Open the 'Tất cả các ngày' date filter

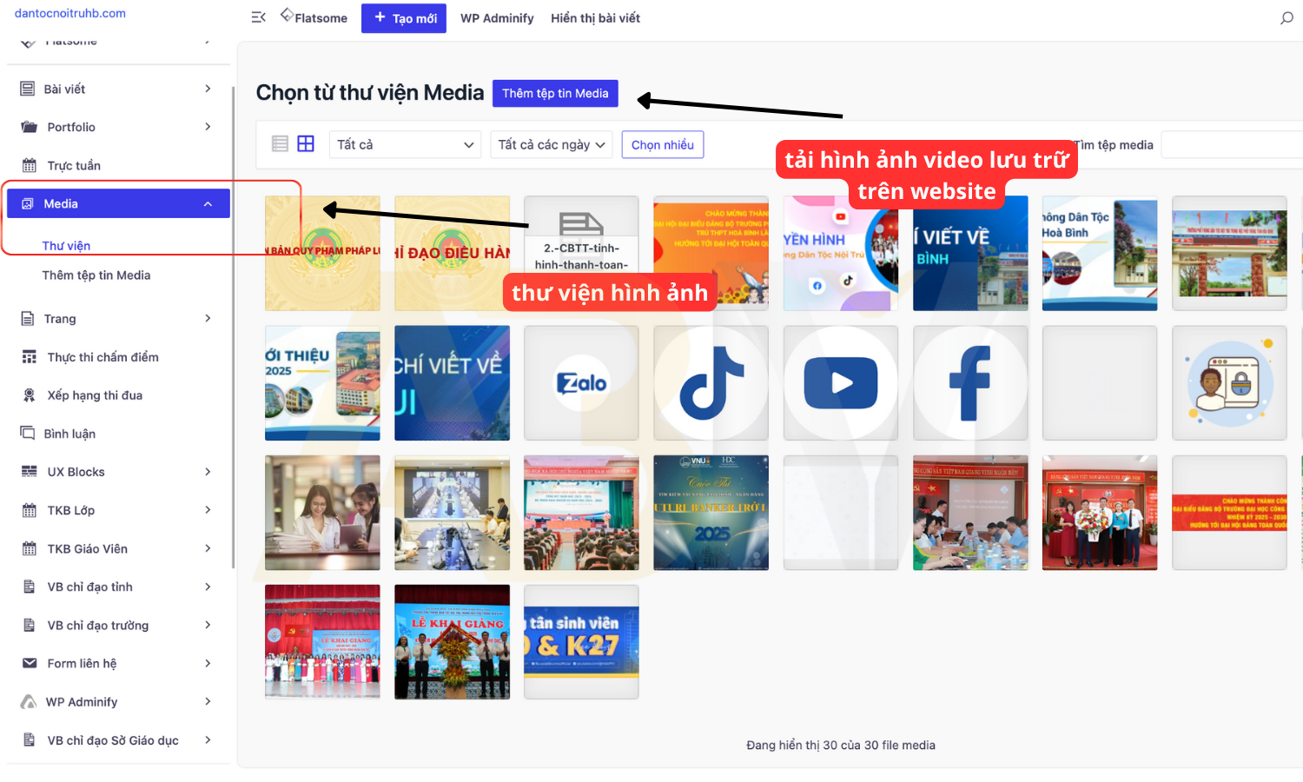pyautogui.click(x=552, y=145)
